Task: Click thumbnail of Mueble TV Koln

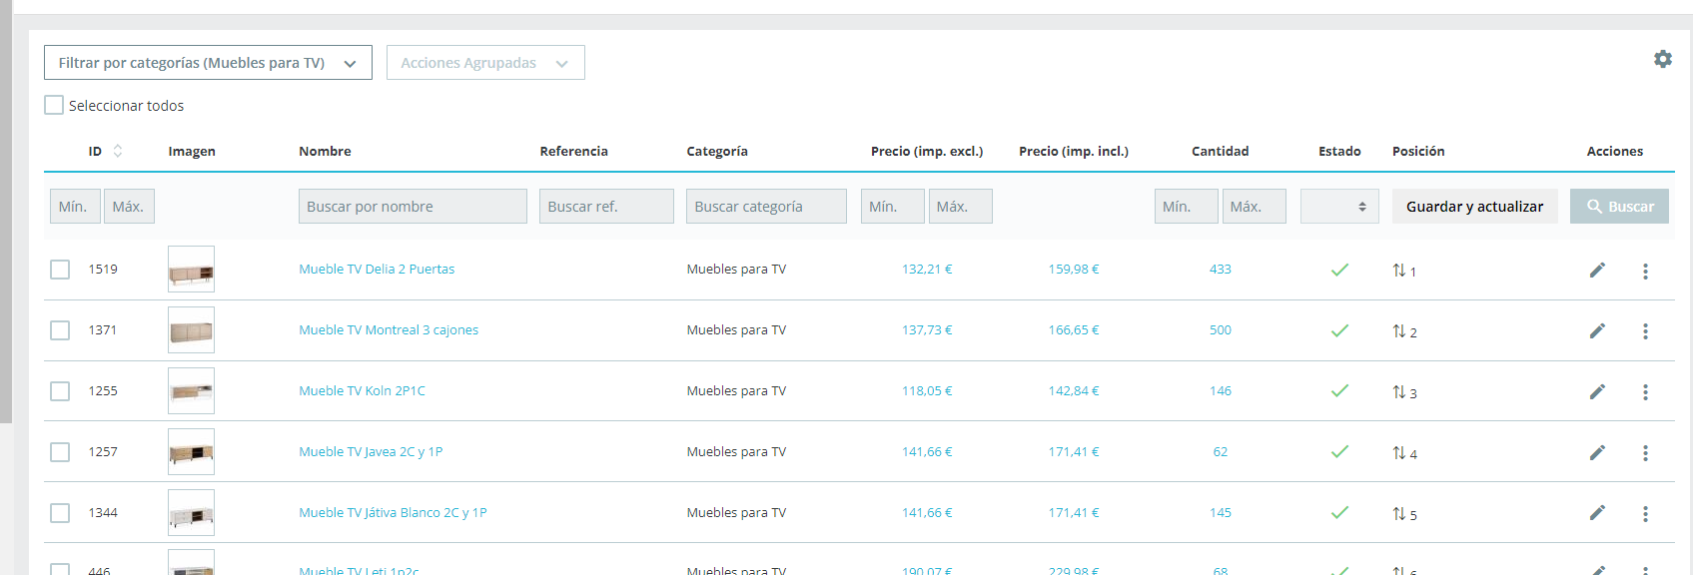Action: click(x=191, y=391)
